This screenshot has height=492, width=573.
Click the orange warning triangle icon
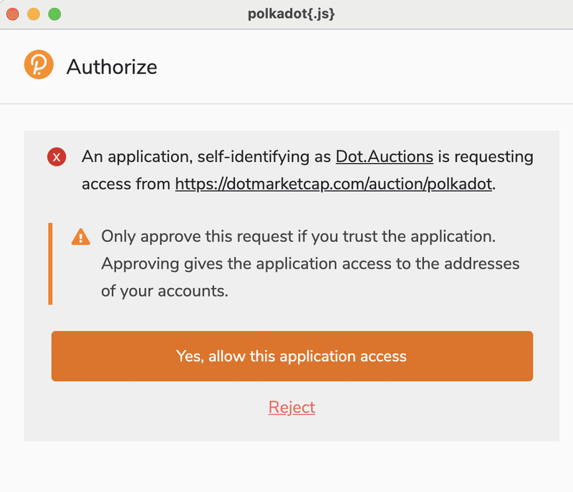[81, 236]
